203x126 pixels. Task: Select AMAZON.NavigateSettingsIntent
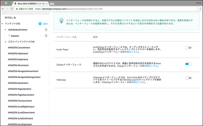[24, 77]
